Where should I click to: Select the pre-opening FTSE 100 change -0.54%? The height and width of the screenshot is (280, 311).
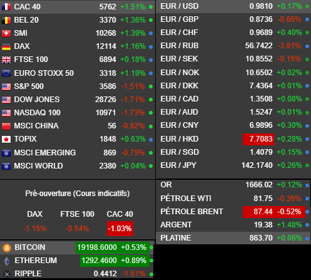pos(77,229)
